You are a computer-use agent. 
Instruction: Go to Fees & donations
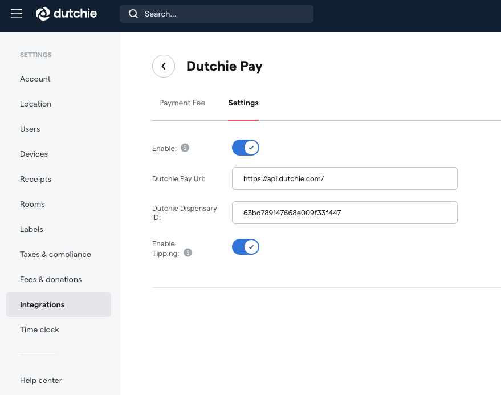point(51,280)
